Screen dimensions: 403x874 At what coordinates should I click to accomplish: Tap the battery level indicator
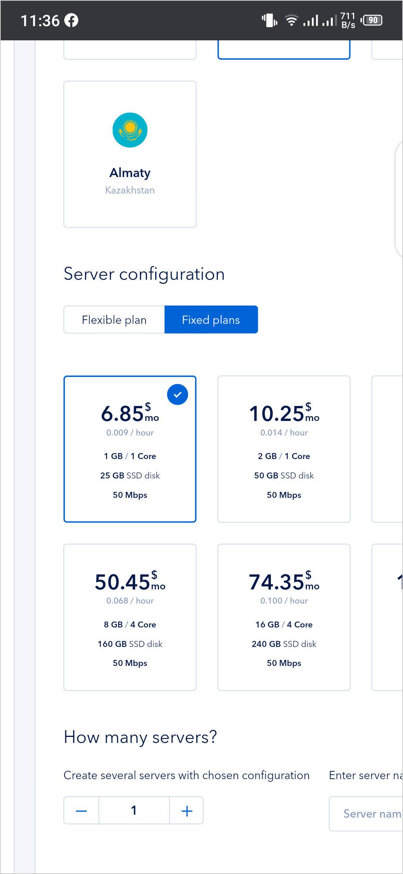(x=372, y=20)
